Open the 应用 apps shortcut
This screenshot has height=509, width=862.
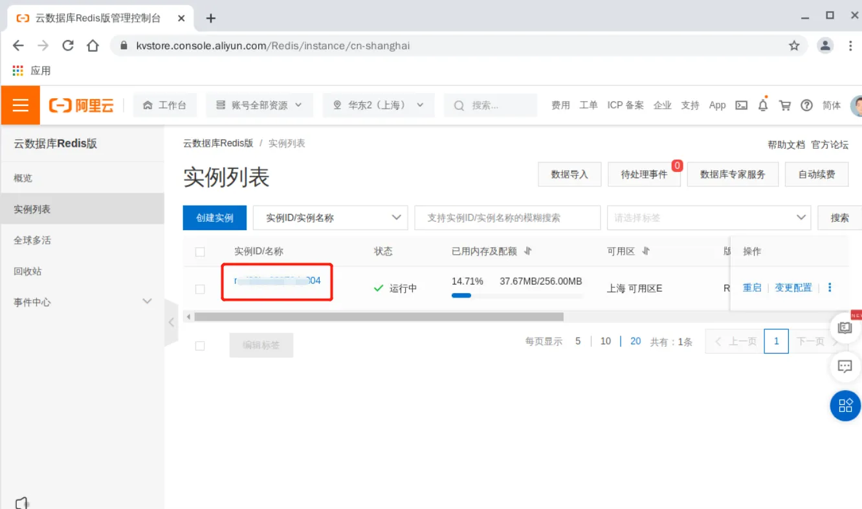point(32,70)
